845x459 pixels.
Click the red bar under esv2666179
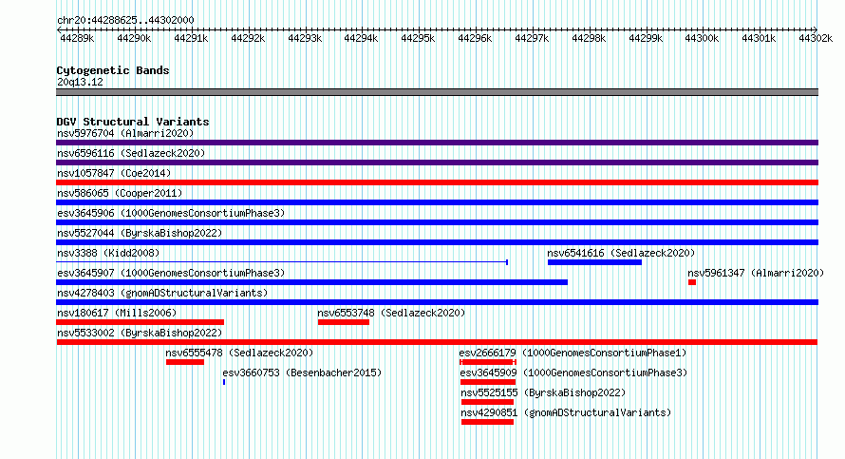(488, 362)
